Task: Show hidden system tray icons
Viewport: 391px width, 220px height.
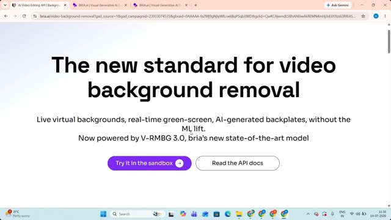Action: 308,214
